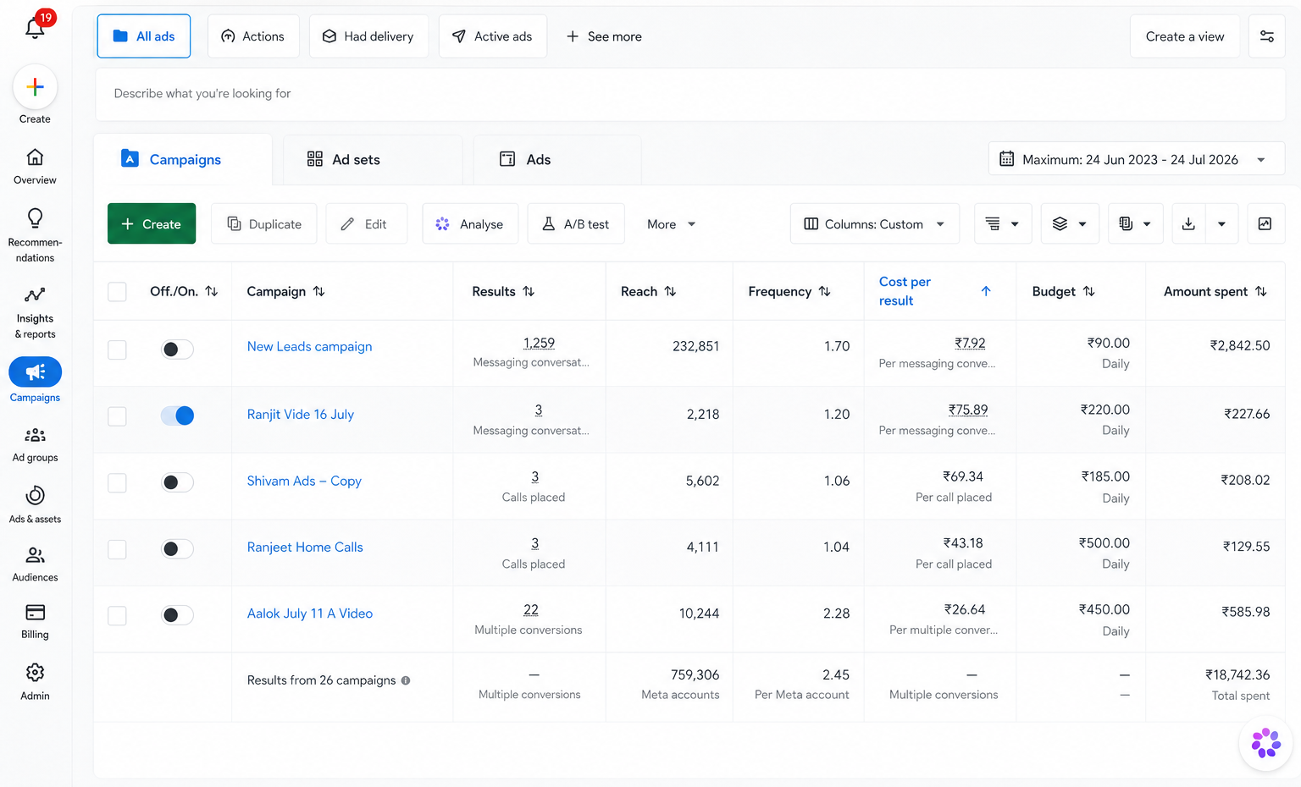Click the Create a view button
This screenshot has height=787, width=1301.
(1184, 36)
